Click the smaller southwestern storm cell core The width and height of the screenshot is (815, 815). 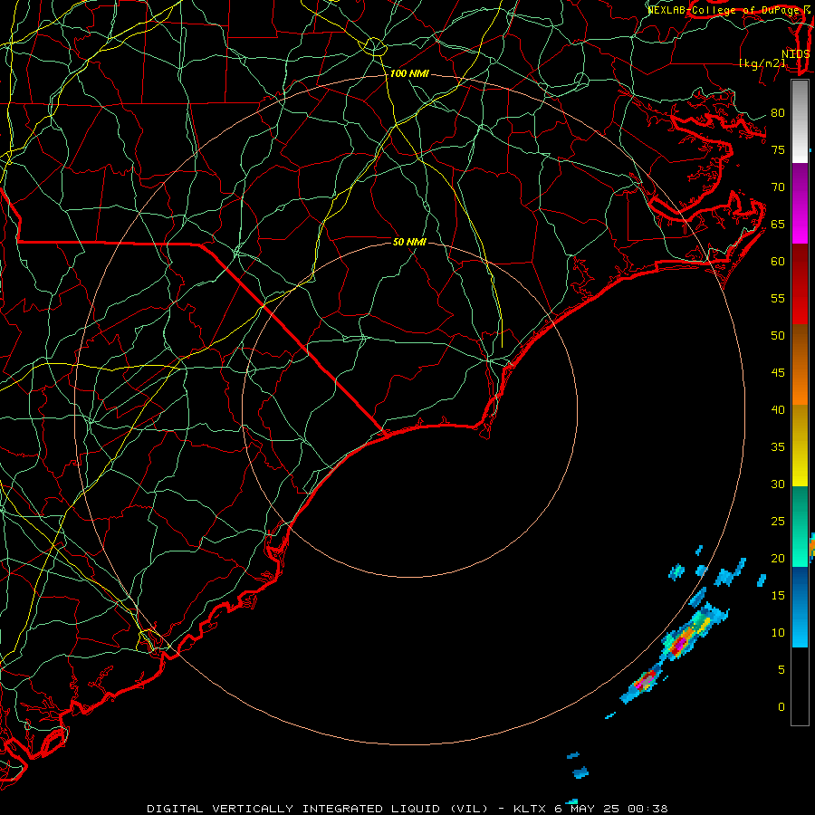646,680
